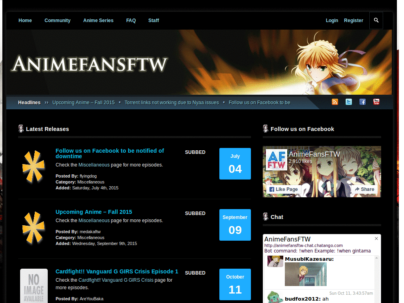Click the AF FTW Facebook page logo

coord(277,159)
